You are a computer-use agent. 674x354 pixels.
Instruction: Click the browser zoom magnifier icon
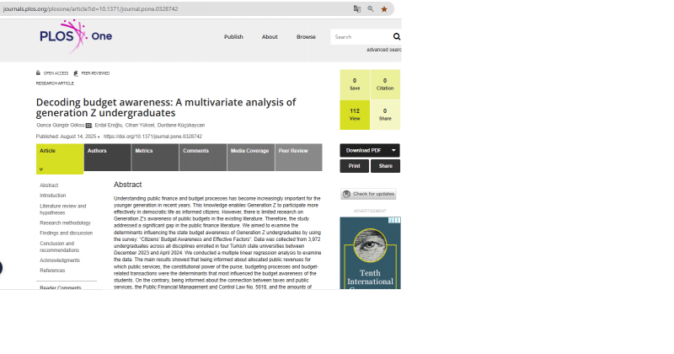pos(371,8)
